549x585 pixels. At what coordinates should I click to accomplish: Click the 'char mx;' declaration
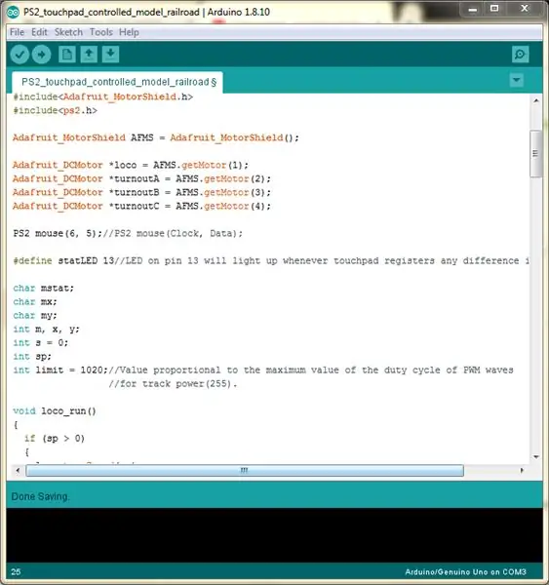tap(35, 302)
